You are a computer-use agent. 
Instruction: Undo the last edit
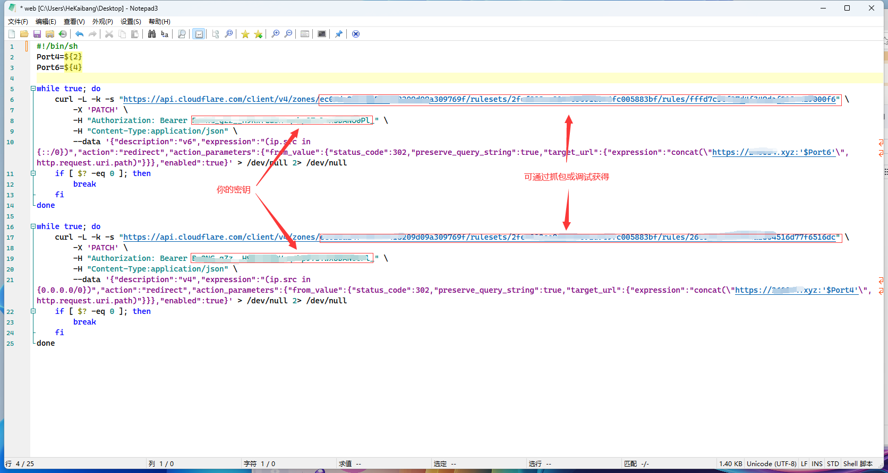(79, 34)
